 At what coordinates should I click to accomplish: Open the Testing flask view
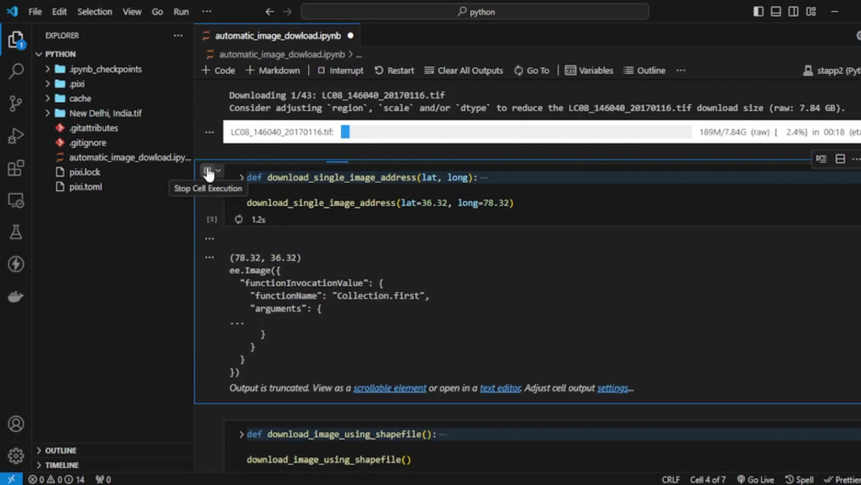(x=15, y=233)
